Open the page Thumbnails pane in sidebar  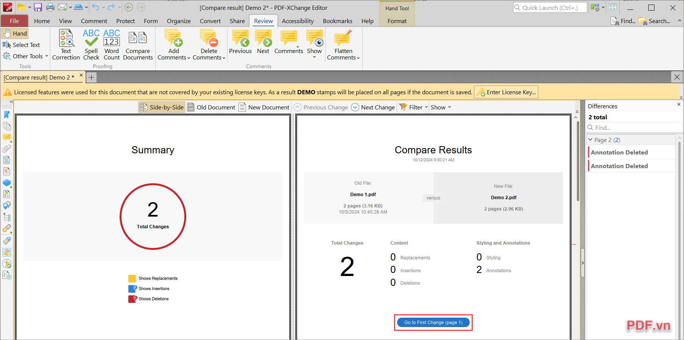[x=7, y=126]
